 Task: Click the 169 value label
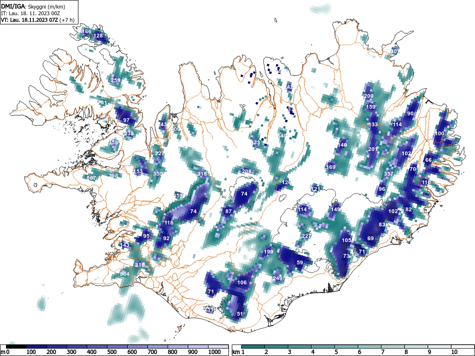click(331, 167)
